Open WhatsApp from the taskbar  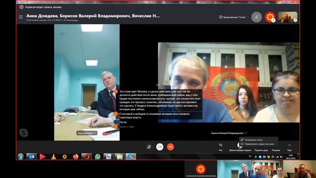point(98,157)
